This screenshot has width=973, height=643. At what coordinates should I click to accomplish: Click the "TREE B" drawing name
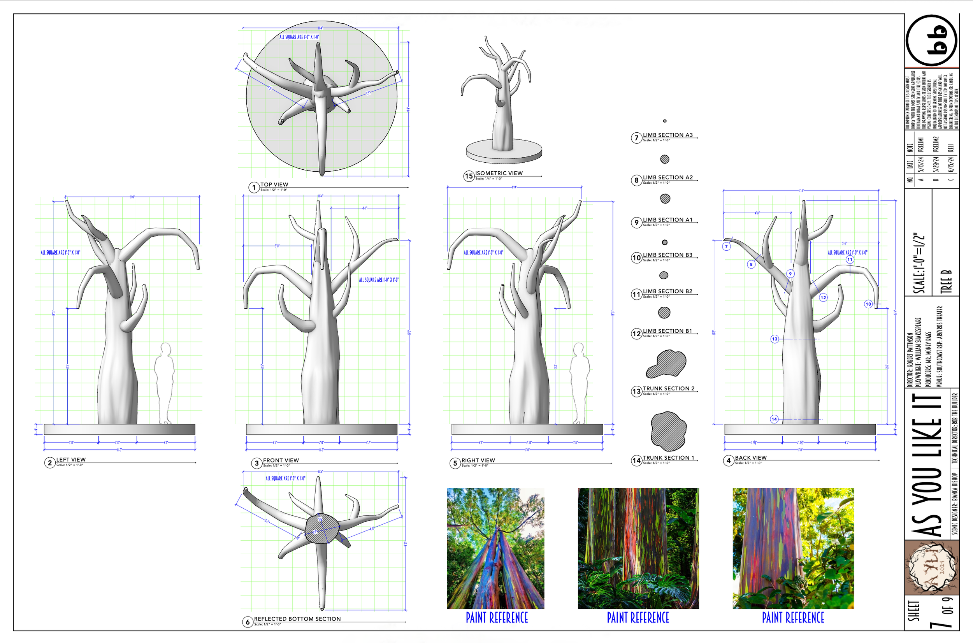tap(946, 281)
